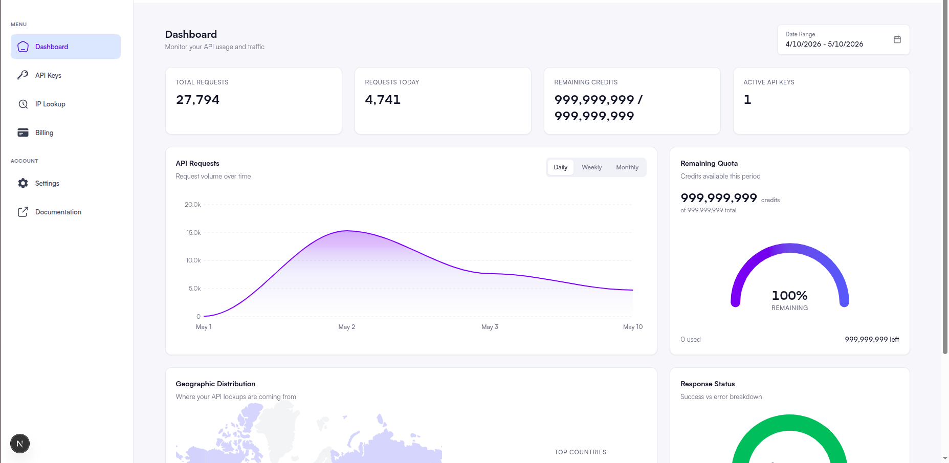Click the Remaining Credits value
The image size is (949, 463).
click(599, 108)
